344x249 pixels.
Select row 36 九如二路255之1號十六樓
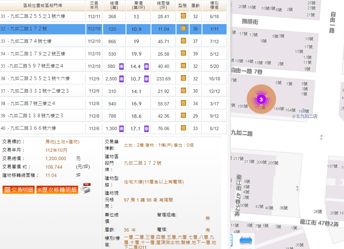(113, 79)
